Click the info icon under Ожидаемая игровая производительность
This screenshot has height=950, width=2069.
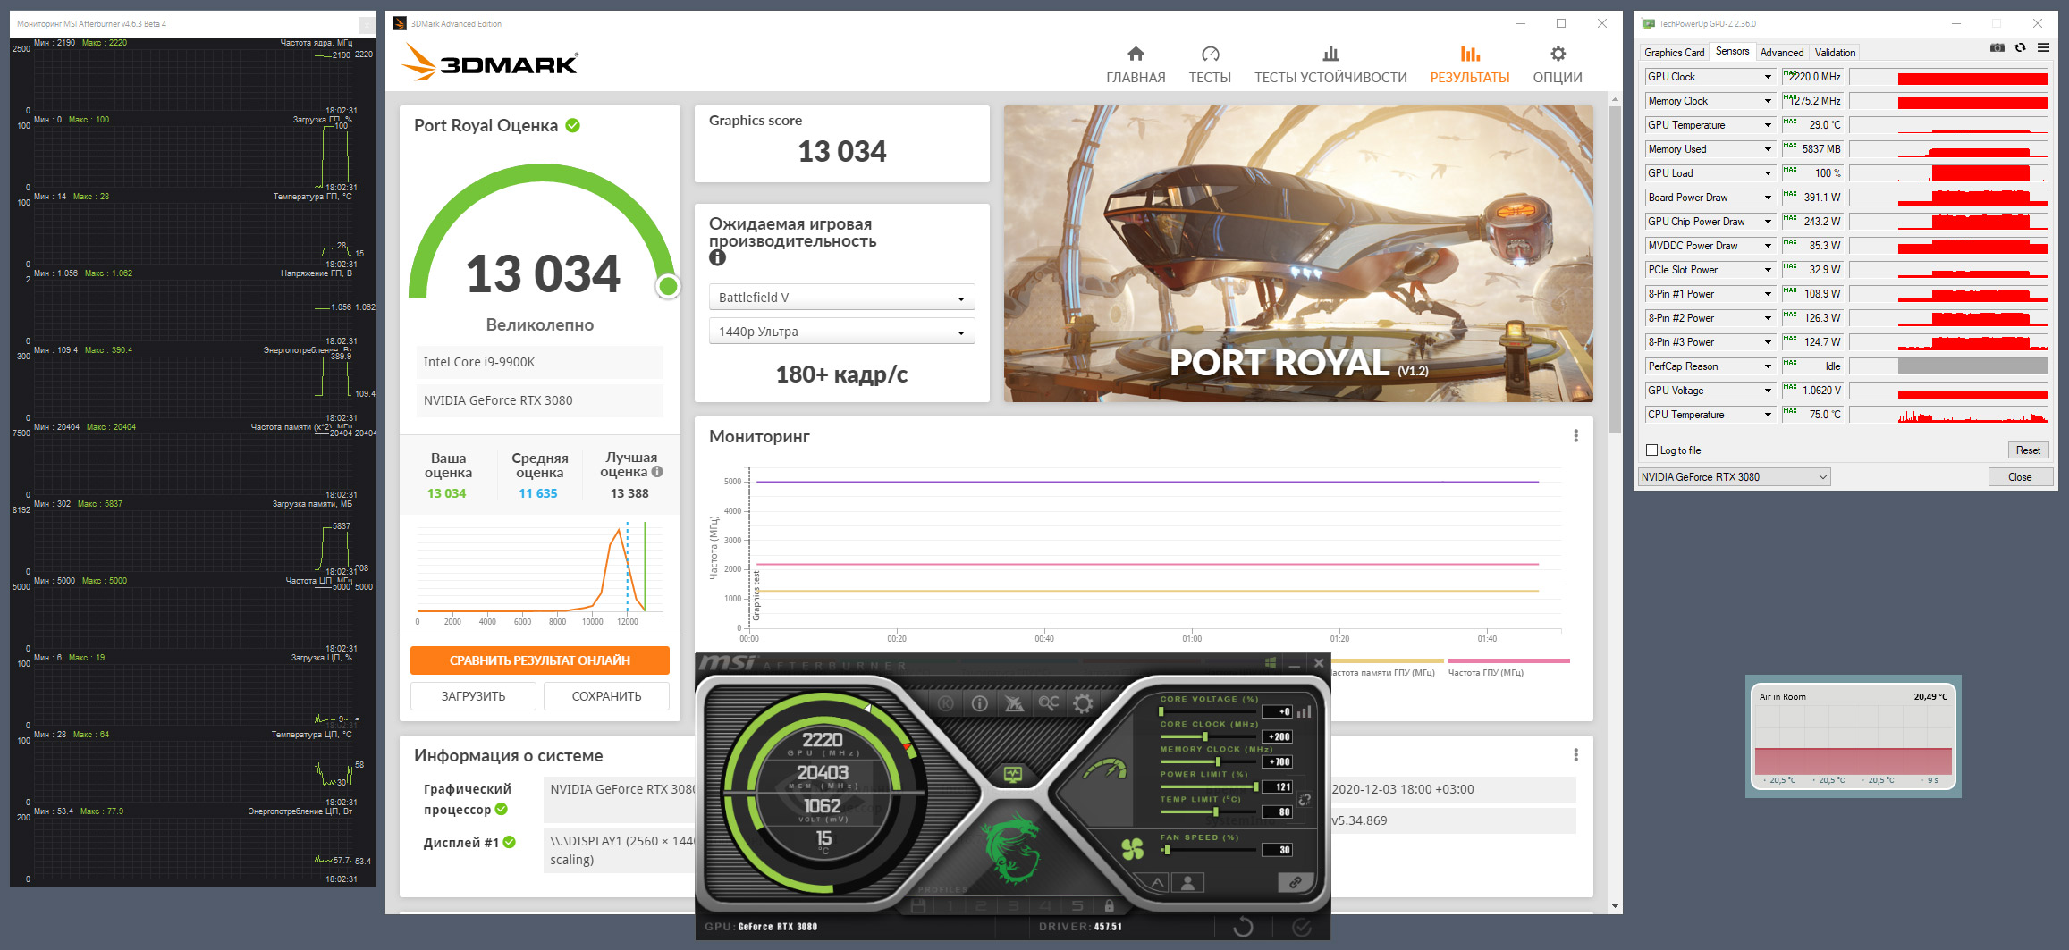point(717,258)
